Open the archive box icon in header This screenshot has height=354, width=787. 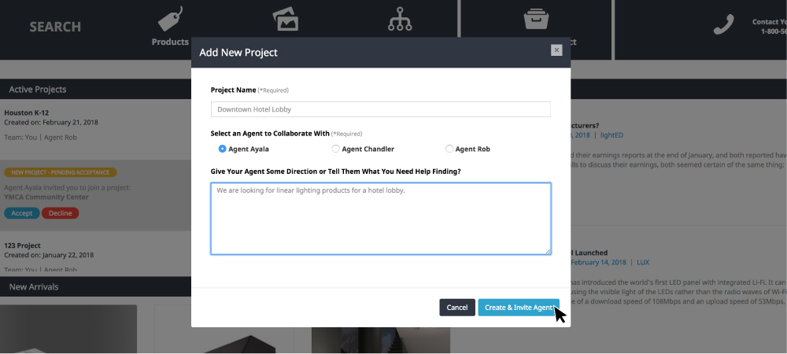point(536,18)
